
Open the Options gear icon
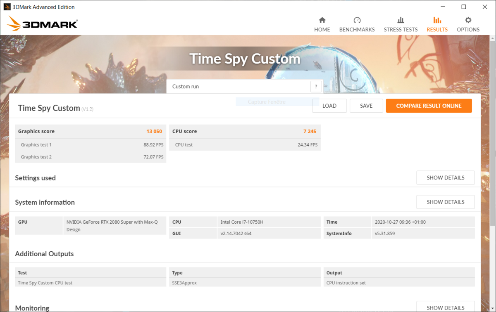click(x=468, y=20)
